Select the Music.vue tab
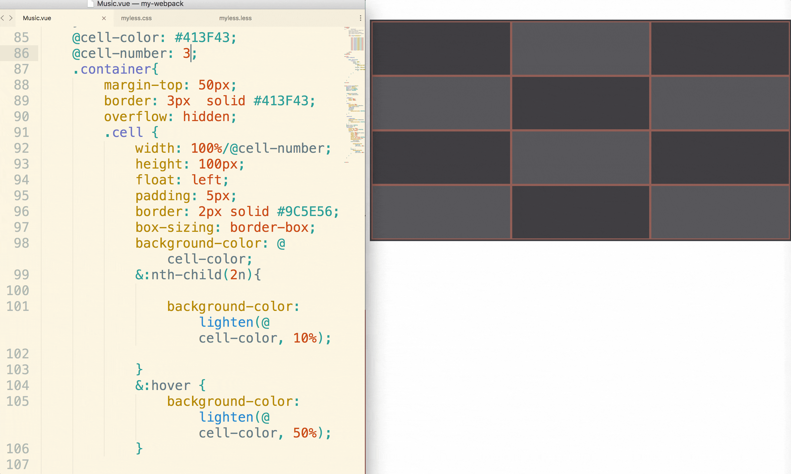Screen dimensions: 791x474 37,18
